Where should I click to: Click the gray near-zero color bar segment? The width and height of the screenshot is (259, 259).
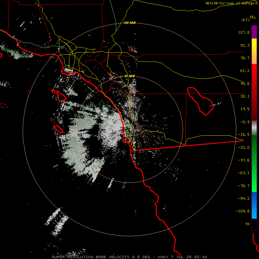pos(254,128)
